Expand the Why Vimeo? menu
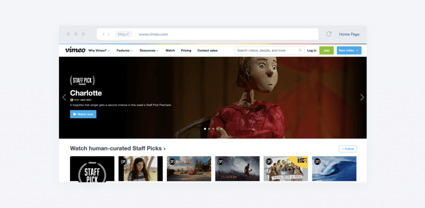425x208 pixels. [99, 50]
